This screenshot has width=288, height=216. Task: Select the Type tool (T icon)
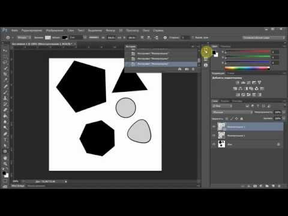tap(5, 140)
